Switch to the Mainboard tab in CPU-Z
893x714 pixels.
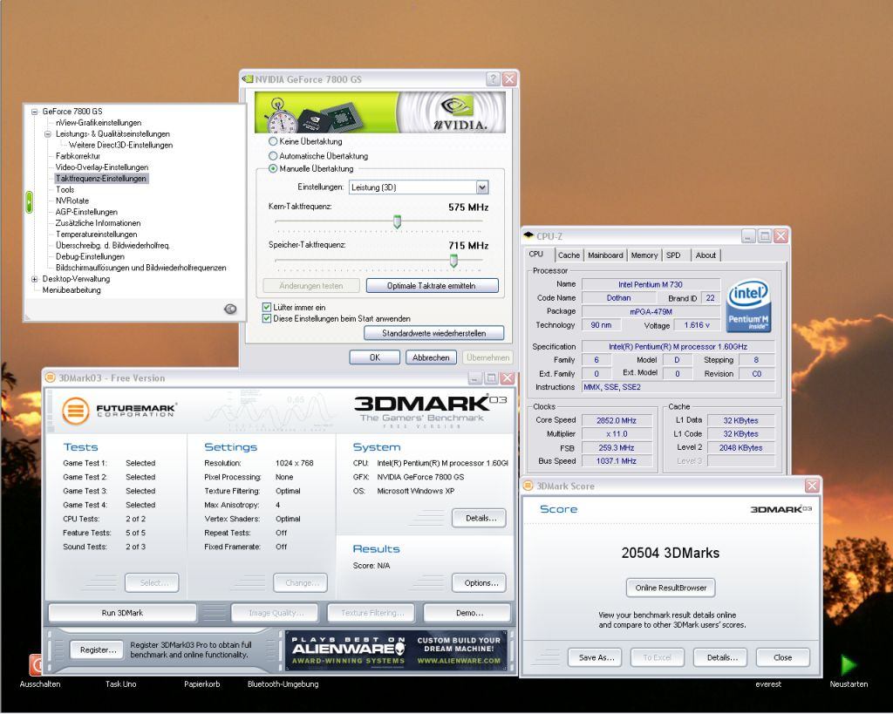[605, 255]
